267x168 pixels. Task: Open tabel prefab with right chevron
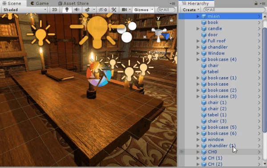[x=259, y=72]
